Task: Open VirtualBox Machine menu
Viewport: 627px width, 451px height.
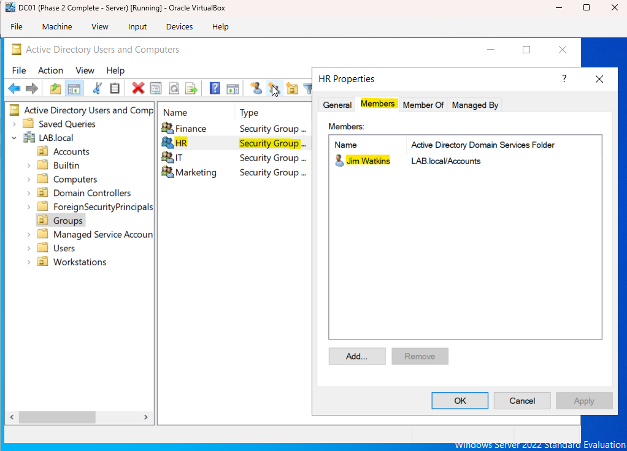Action: pos(57,26)
